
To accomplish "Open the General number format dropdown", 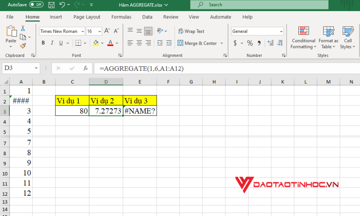I will coord(282,31).
